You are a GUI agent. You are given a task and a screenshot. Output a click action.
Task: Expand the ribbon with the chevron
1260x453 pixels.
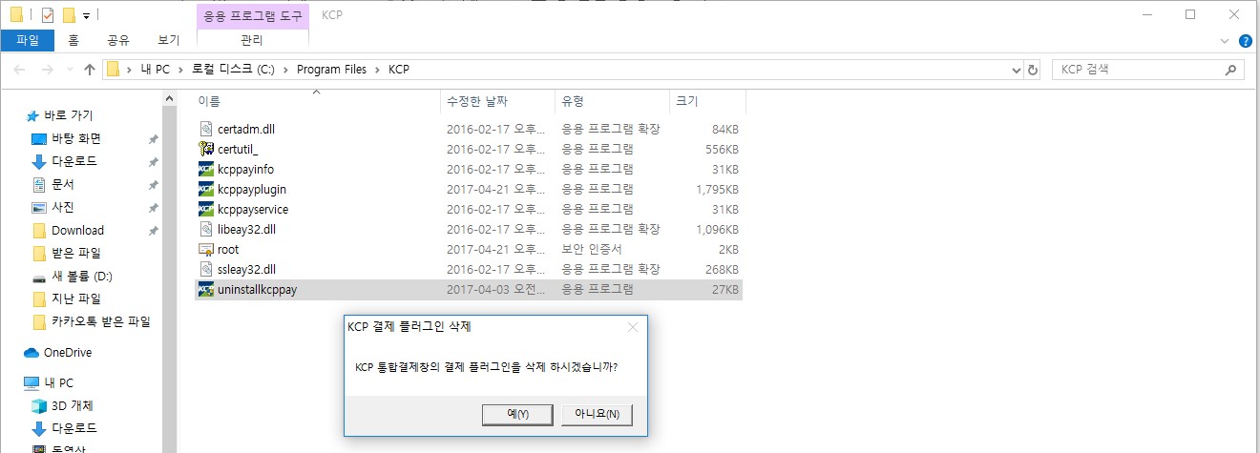(1226, 41)
